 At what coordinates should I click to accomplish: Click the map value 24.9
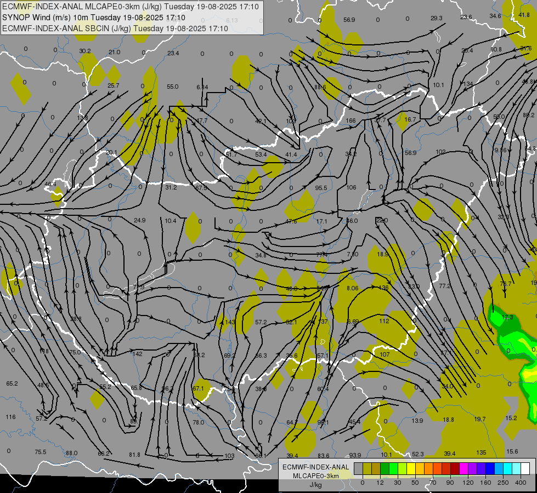139,220
